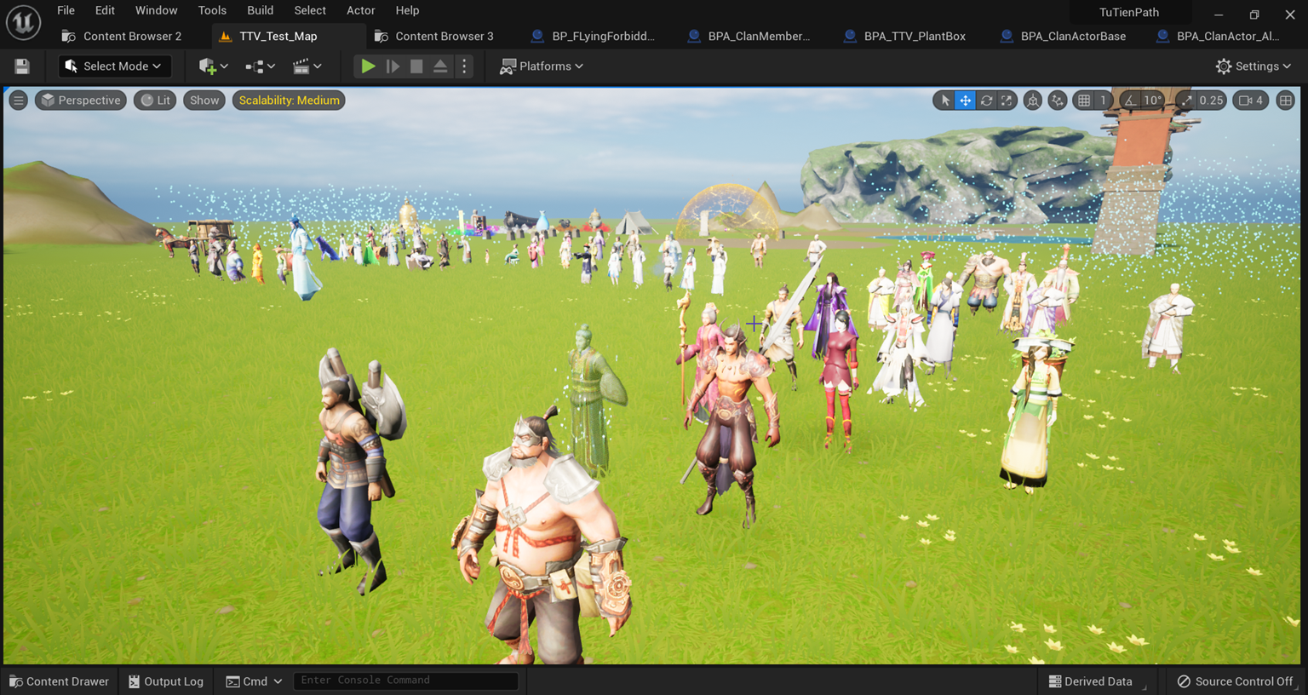Activate the Translate (move) gizmo tool

[965, 101]
